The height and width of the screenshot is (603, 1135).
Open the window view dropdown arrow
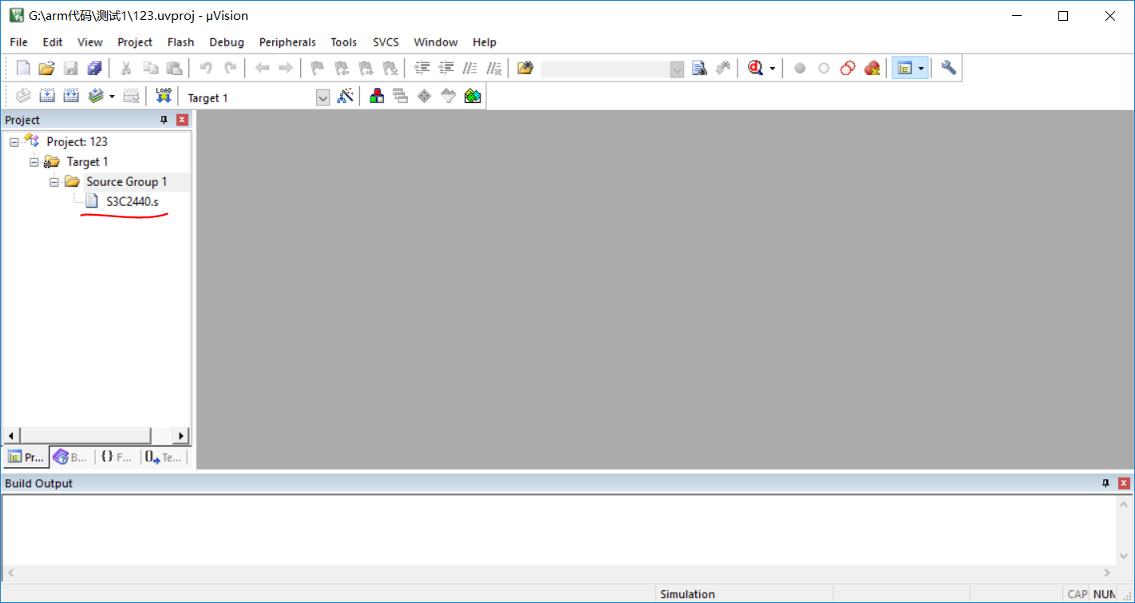tap(922, 69)
